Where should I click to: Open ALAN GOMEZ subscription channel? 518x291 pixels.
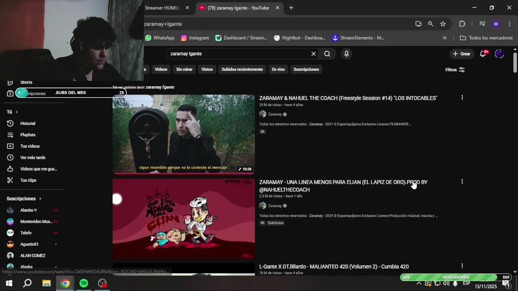coord(32,255)
